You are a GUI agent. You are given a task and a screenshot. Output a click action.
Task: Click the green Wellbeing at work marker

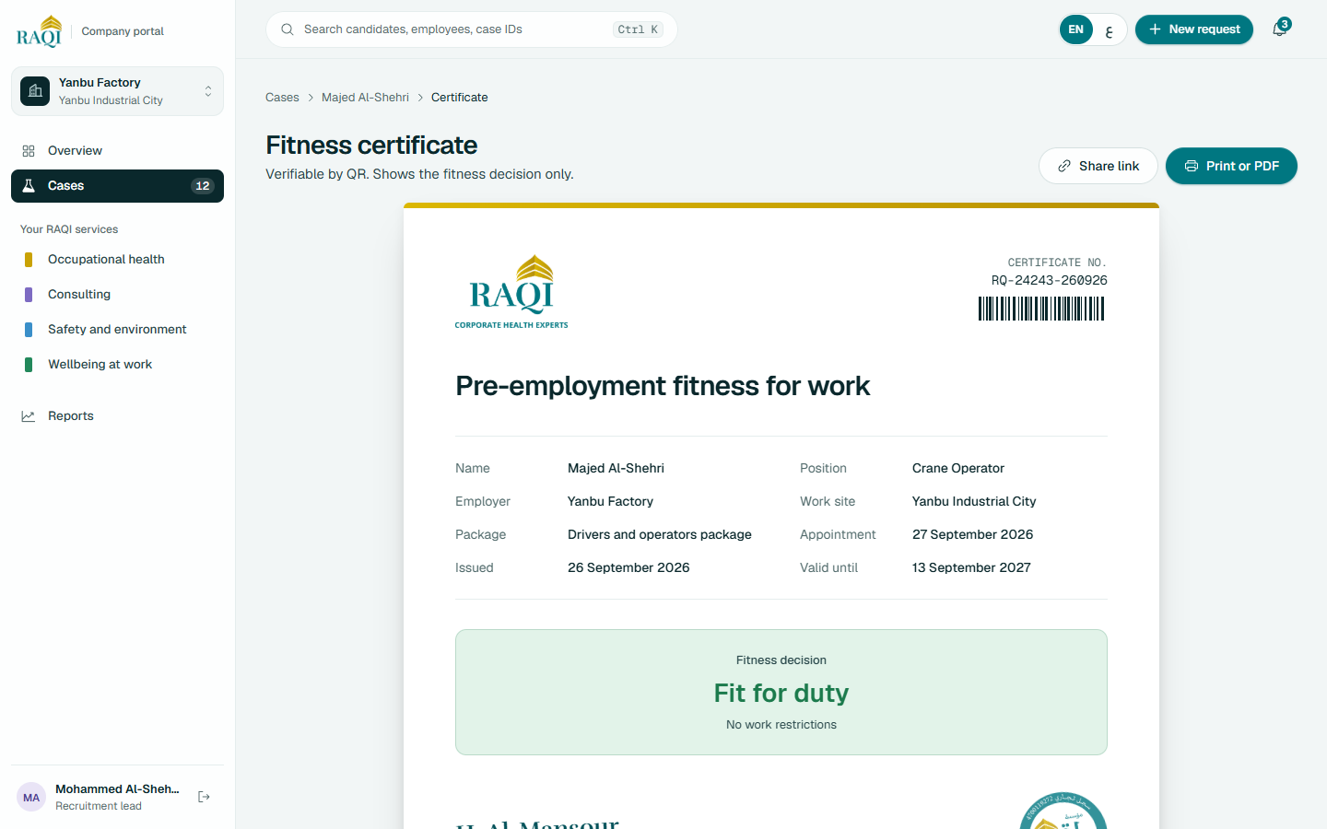(x=29, y=365)
